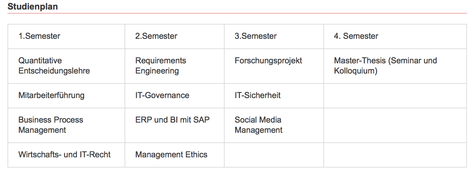Select the 4. Semester header cell

[395, 36]
